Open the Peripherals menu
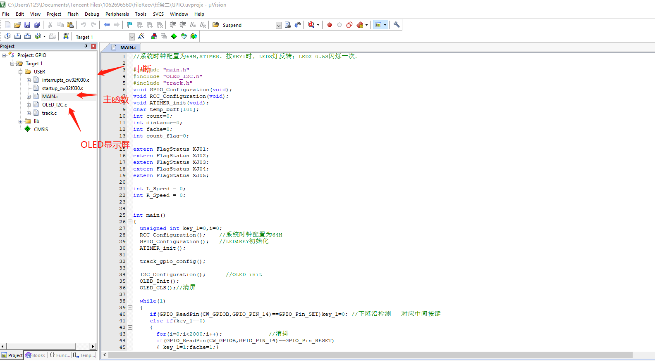The width and height of the screenshot is (655, 362). pyautogui.click(x=117, y=14)
